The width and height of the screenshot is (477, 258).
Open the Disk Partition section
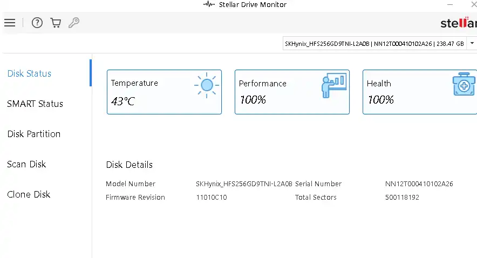pyautogui.click(x=33, y=134)
